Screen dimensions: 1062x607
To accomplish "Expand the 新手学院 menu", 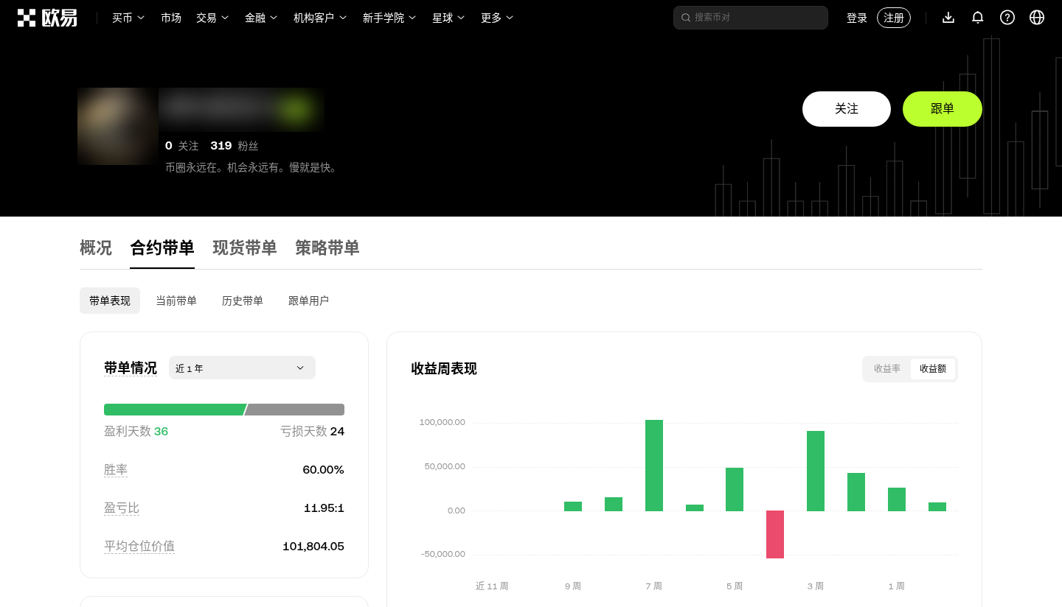I will pyautogui.click(x=389, y=18).
